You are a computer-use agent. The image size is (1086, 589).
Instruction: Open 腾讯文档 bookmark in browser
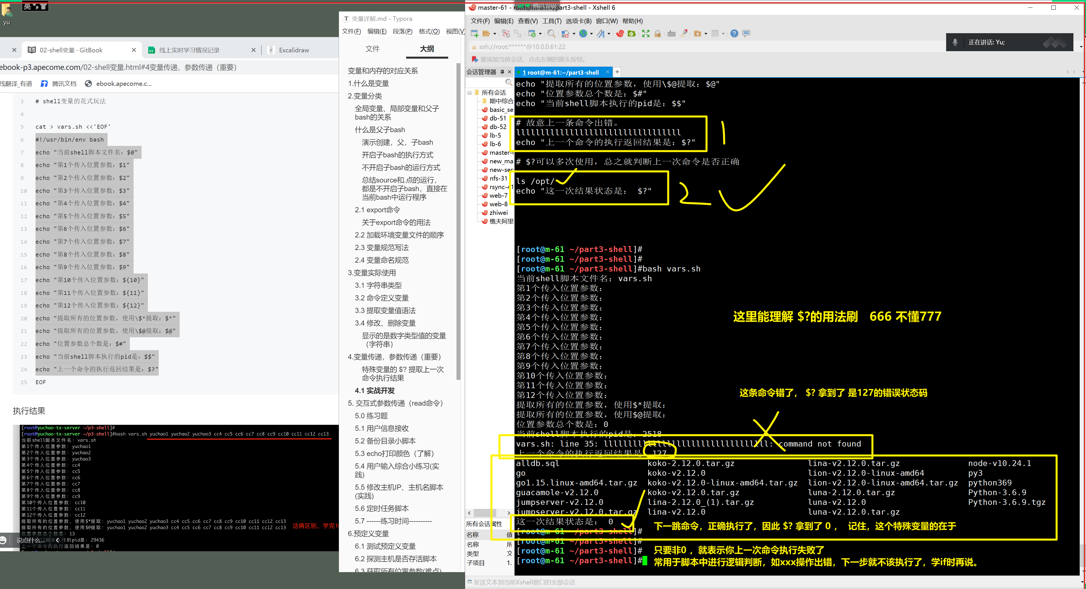tap(58, 84)
